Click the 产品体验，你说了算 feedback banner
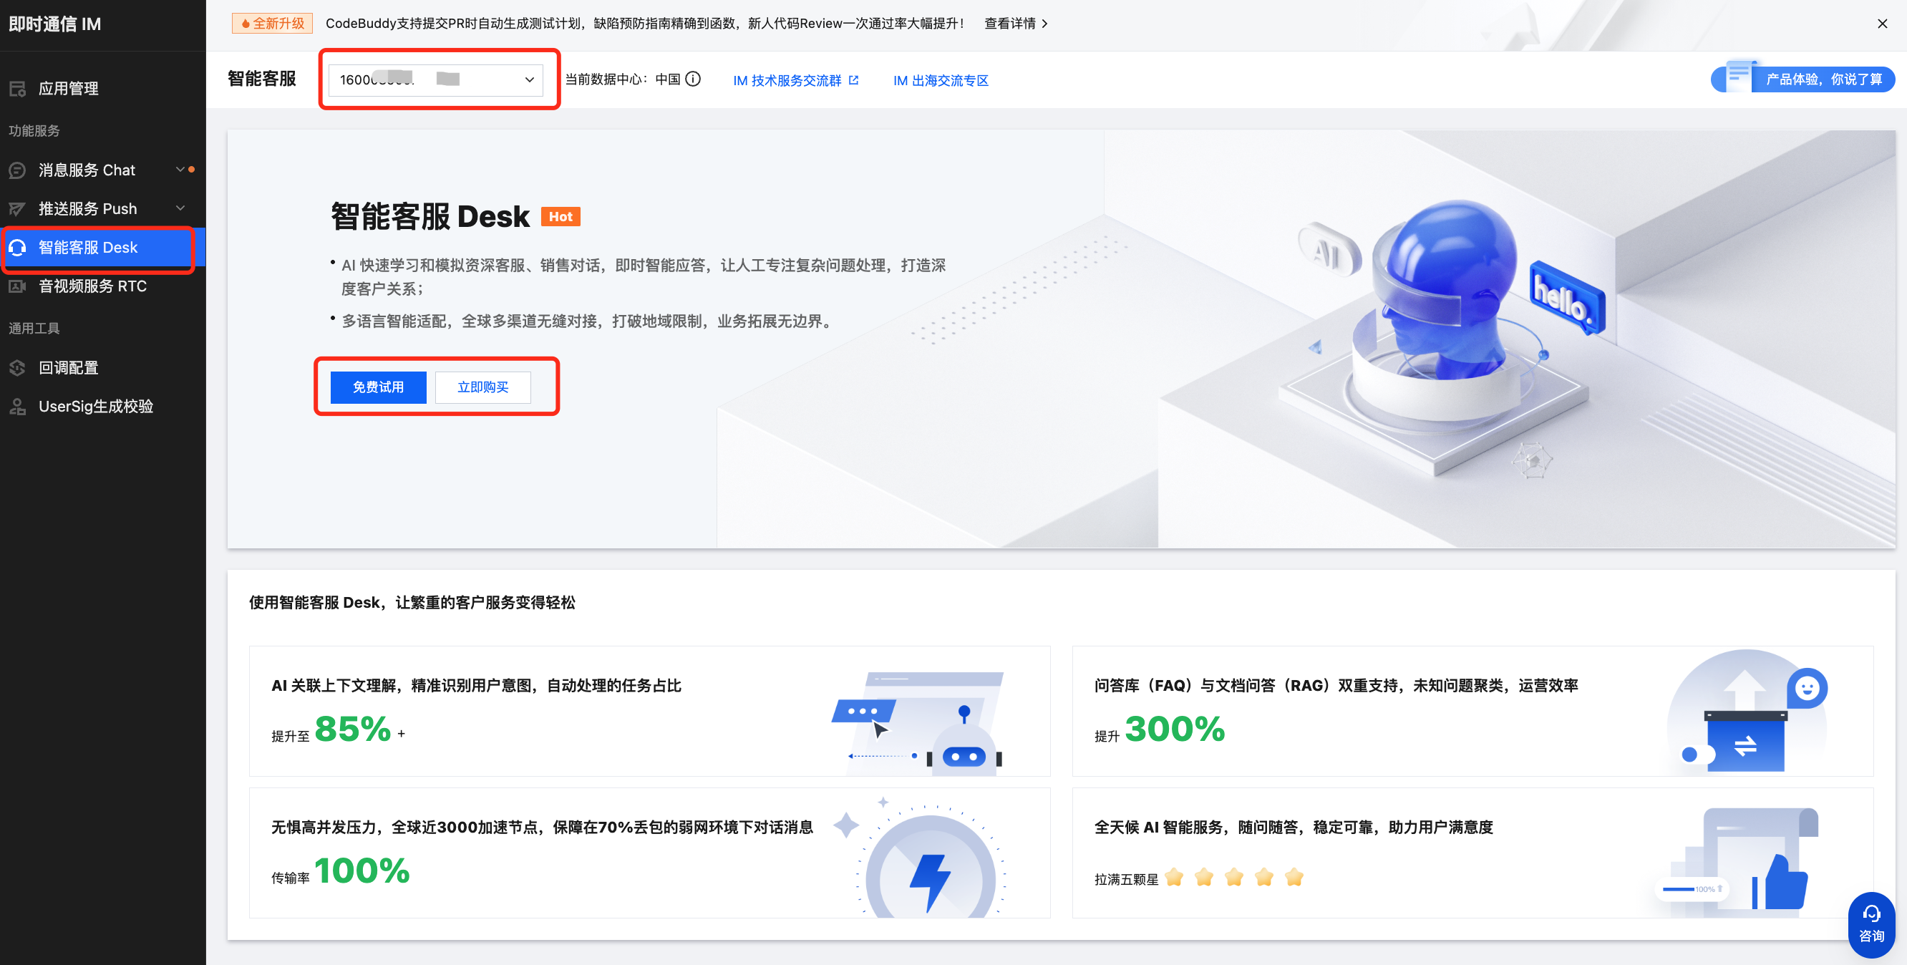Viewport: 1907px width, 965px height. click(1803, 79)
